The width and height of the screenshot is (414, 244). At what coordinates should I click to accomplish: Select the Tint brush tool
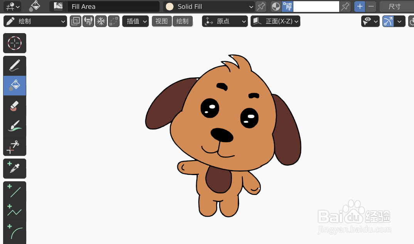point(15,125)
